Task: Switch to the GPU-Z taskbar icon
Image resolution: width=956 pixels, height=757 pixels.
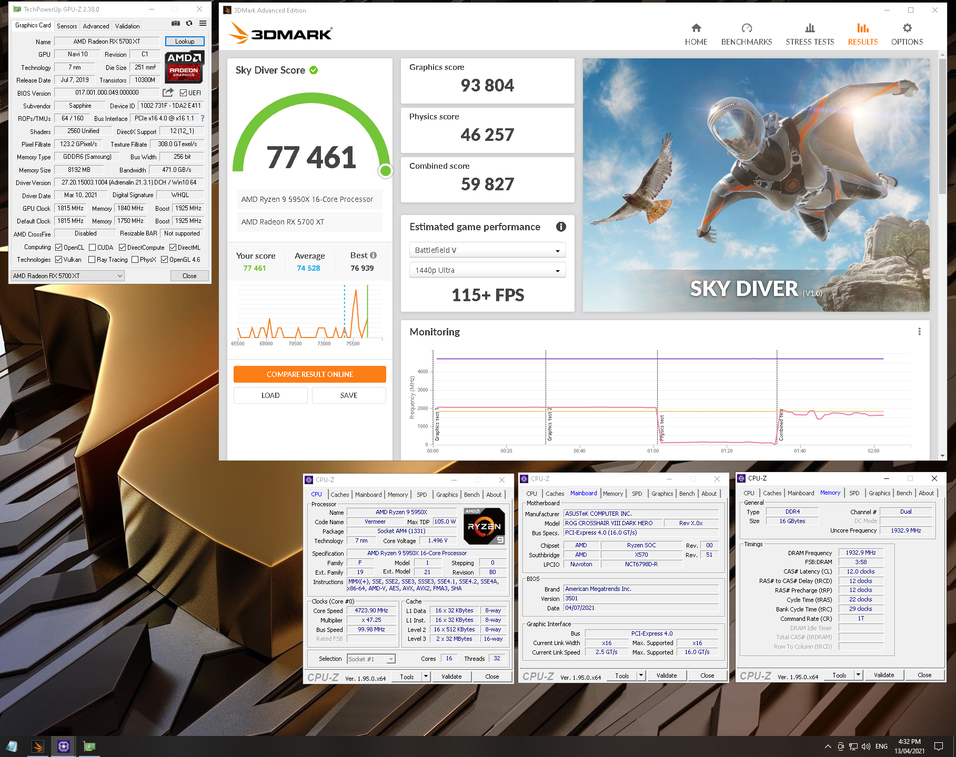Action: [x=89, y=746]
